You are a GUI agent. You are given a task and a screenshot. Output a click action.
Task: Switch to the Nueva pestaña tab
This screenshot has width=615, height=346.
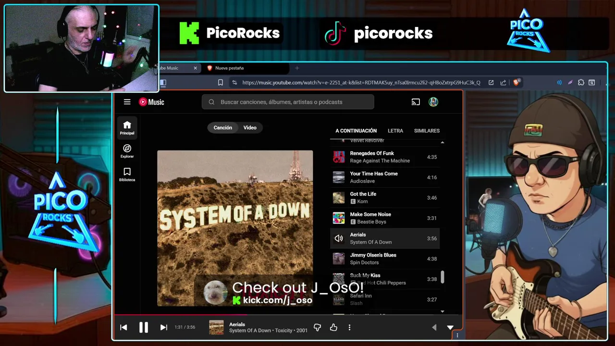246,68
